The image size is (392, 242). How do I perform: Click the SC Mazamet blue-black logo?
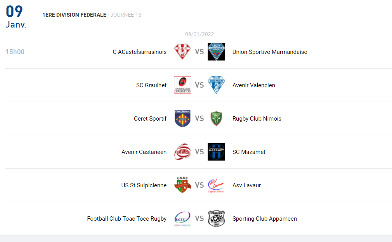coord(216,152)
